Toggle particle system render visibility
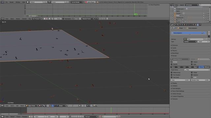This screenshot has height=118, width=211. click(x=202, y=33)
